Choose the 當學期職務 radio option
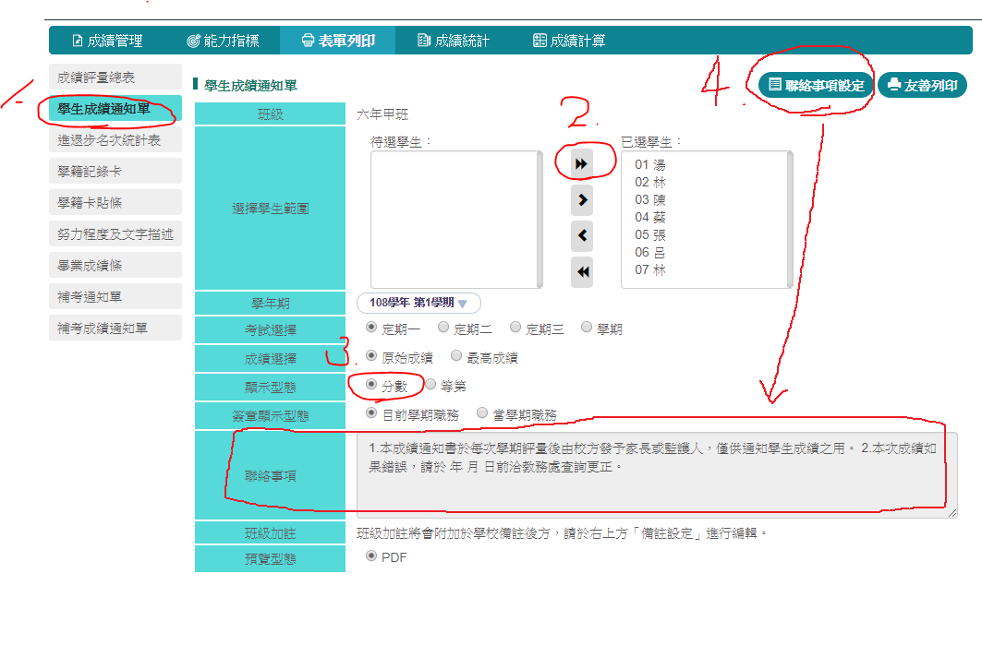Screen dimensions: 982x645 pyautogui.click(x=482, y=413)
